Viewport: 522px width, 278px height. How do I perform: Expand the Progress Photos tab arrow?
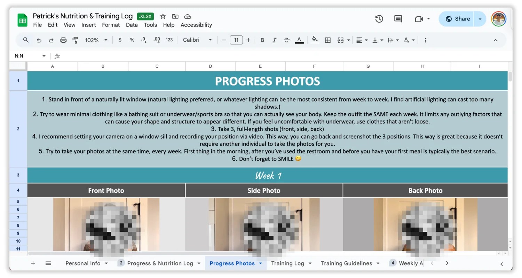(x=260, y=263)
